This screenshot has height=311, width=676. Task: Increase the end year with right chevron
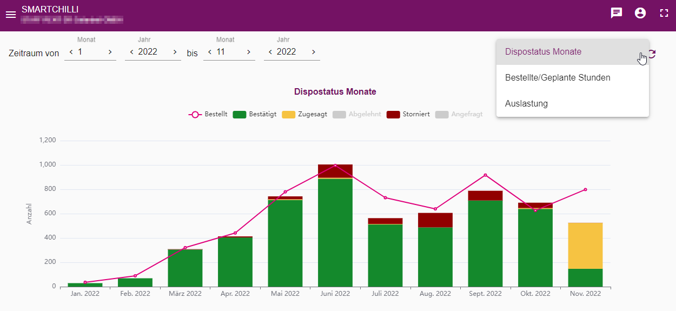click(314, 52)
